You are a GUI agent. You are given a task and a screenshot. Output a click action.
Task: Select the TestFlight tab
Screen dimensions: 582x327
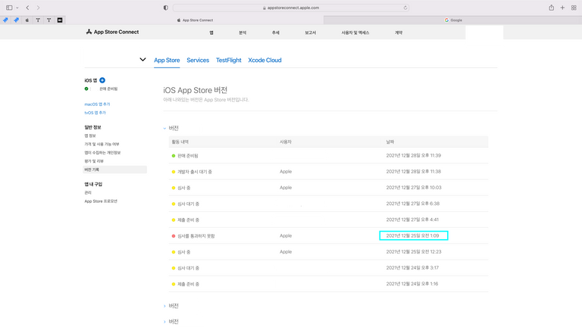[229, 60]
